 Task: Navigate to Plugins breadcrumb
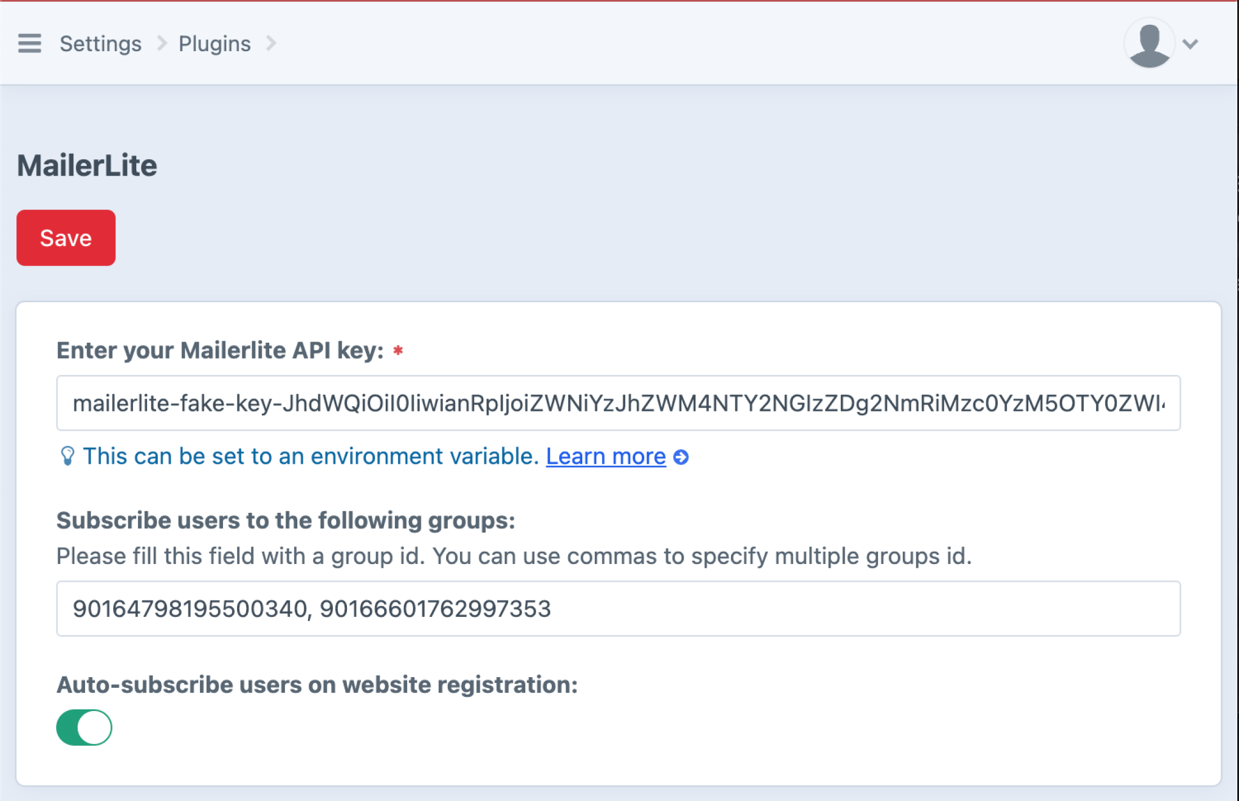click(215, 44)
